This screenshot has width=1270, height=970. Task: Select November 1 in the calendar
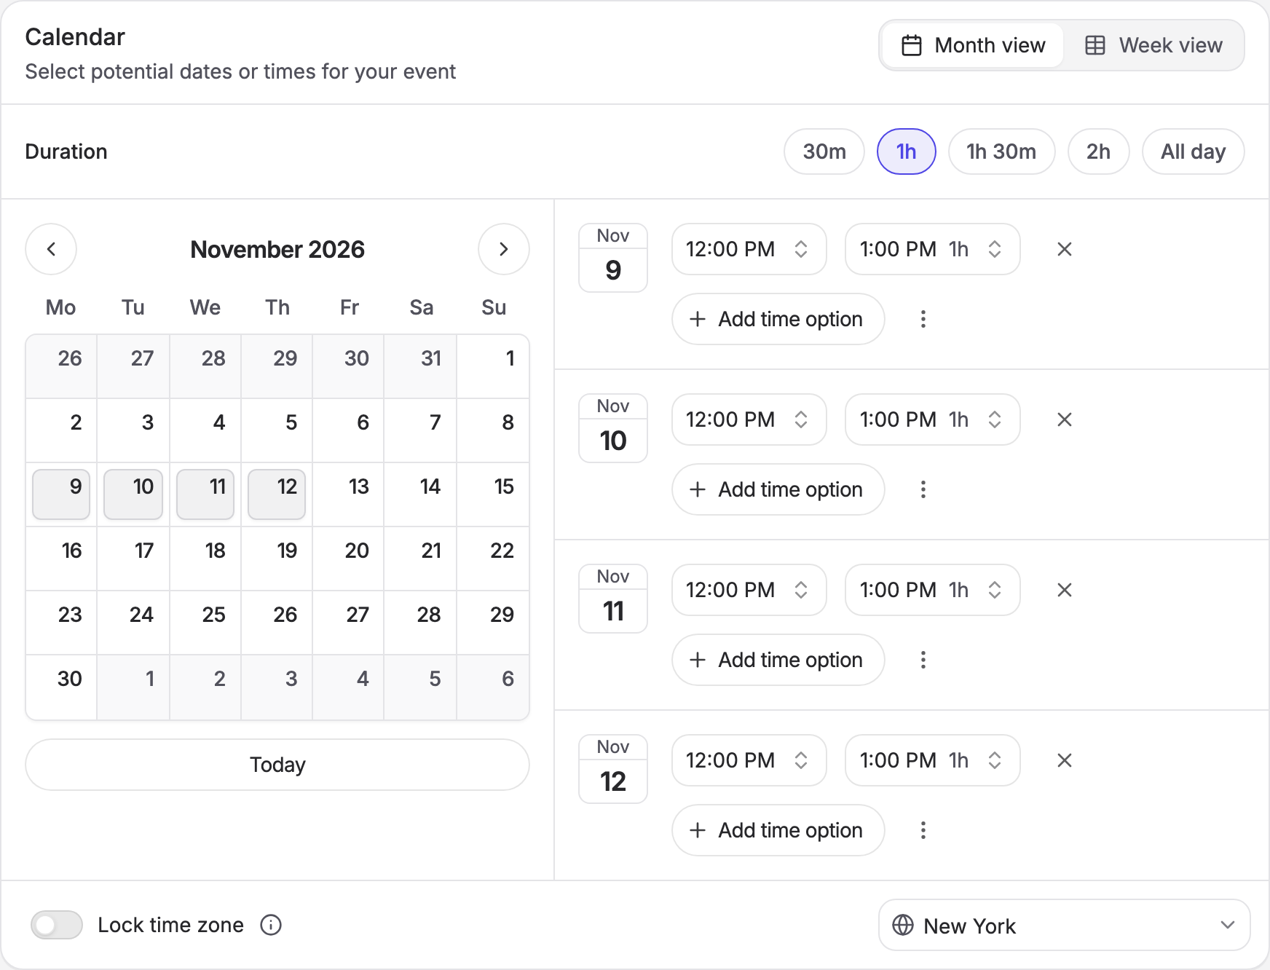pos(493,366)
